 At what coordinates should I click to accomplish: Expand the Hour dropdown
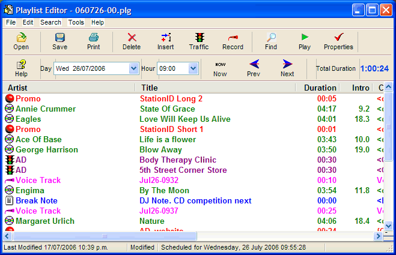point(193,69)
